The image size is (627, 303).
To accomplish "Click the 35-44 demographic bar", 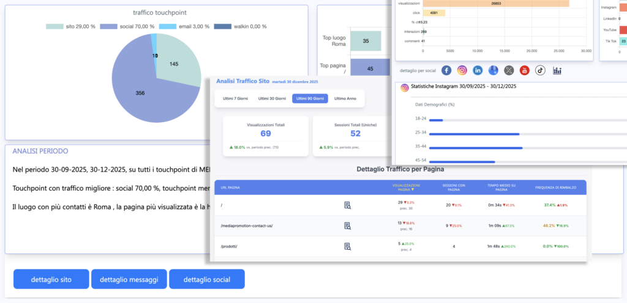I will coord(476,148).
